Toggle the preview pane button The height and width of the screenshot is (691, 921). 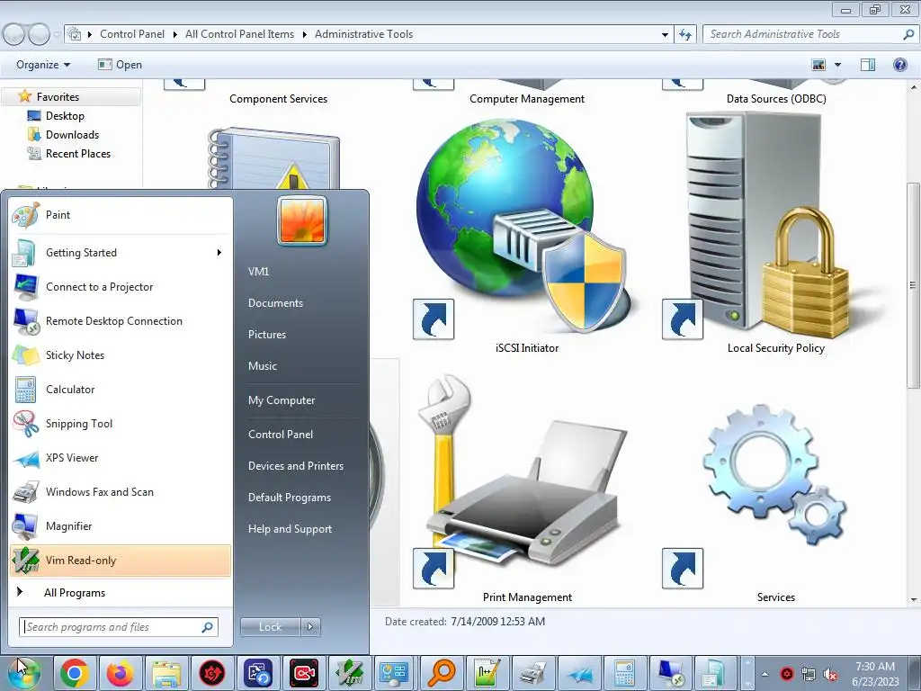868,65
